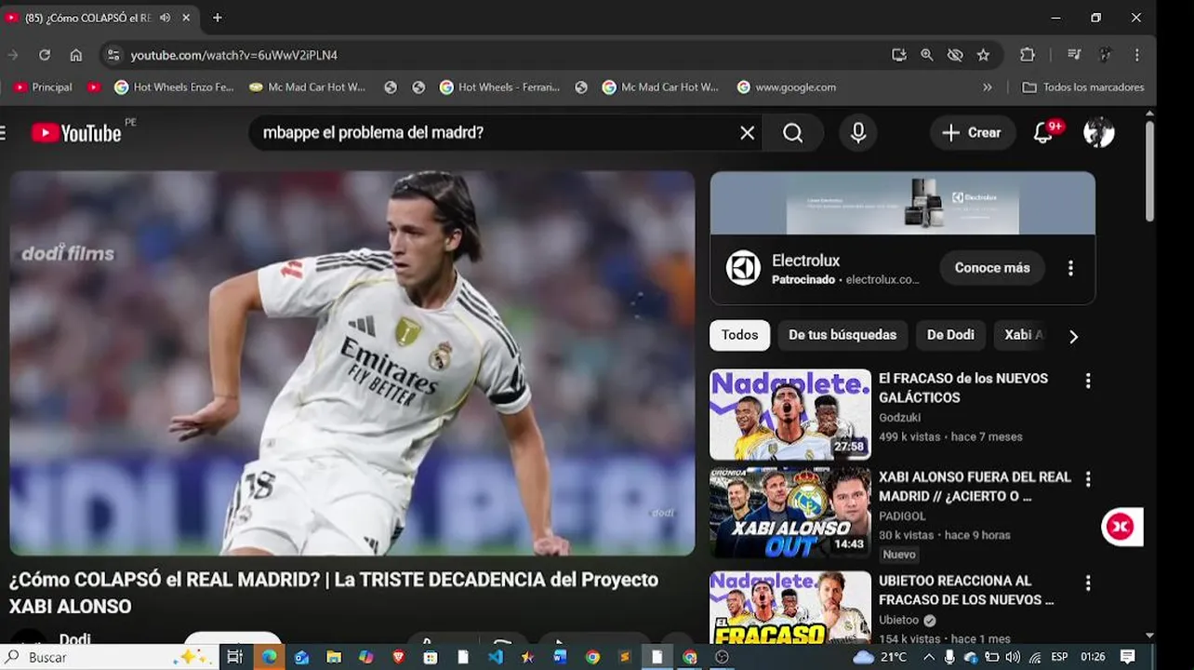Open the Chrome extensions puzzle icon
Viewport: 1194px width, 670px height.
(x=1028, y=55)
